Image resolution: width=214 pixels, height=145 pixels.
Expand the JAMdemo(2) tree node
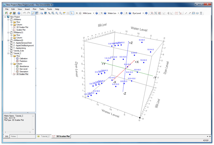pos(9,40)
